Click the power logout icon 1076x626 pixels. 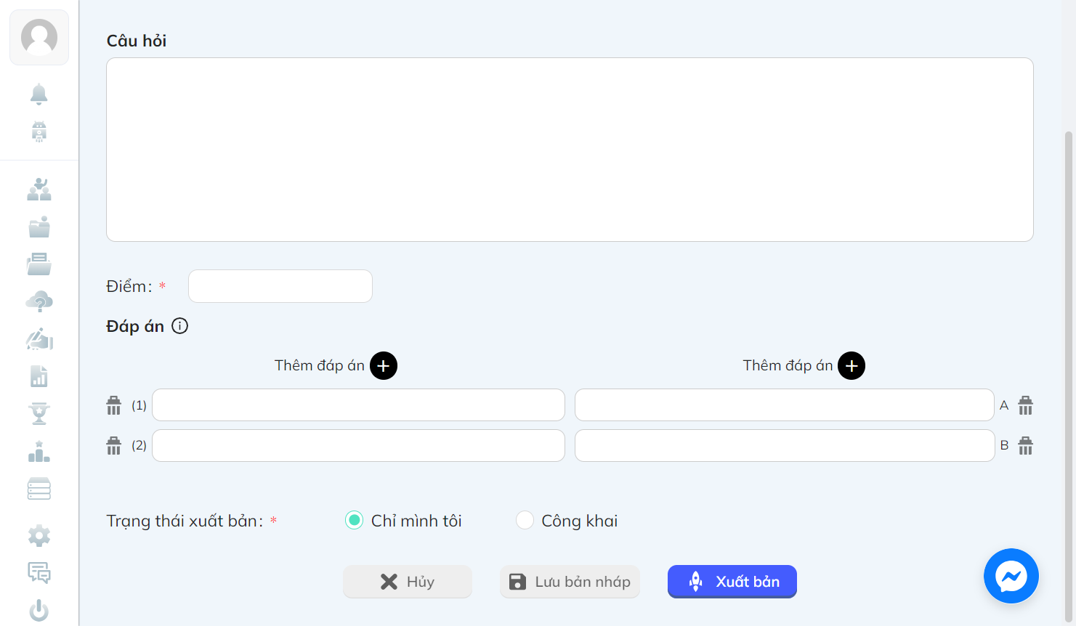[39, 611]
